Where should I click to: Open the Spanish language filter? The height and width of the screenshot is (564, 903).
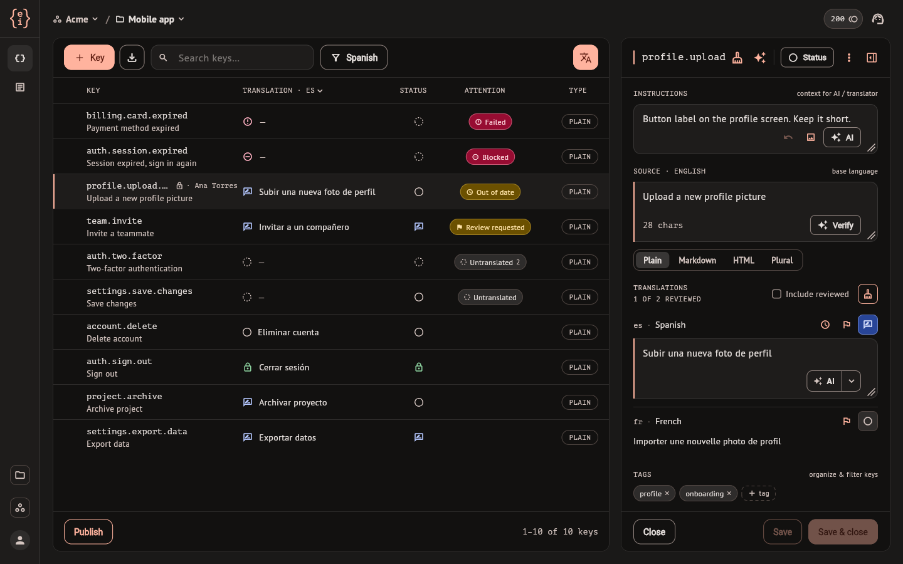click(354, 58)
